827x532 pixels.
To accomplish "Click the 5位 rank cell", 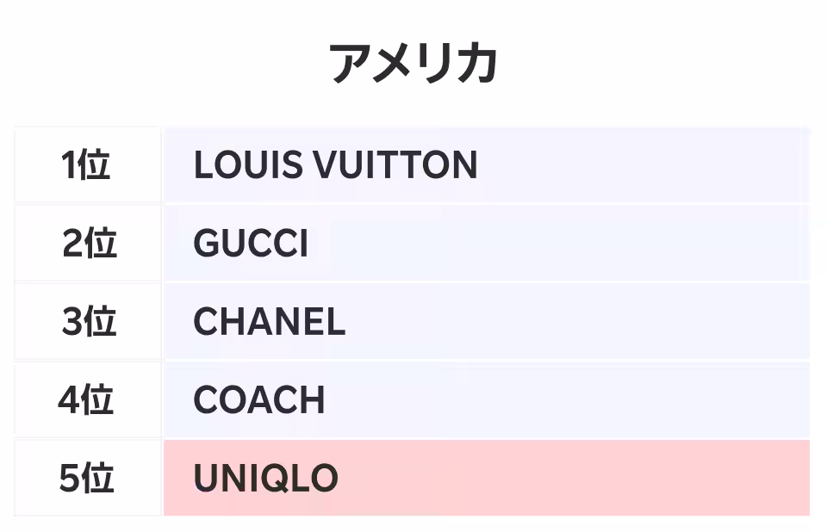I will [x=87, y=479].
